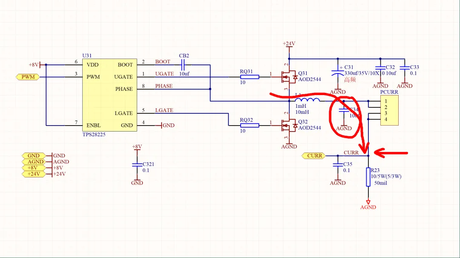Click the TPS28225 part name text
Screen dimensions: 460x258
(x=94, y=135)
